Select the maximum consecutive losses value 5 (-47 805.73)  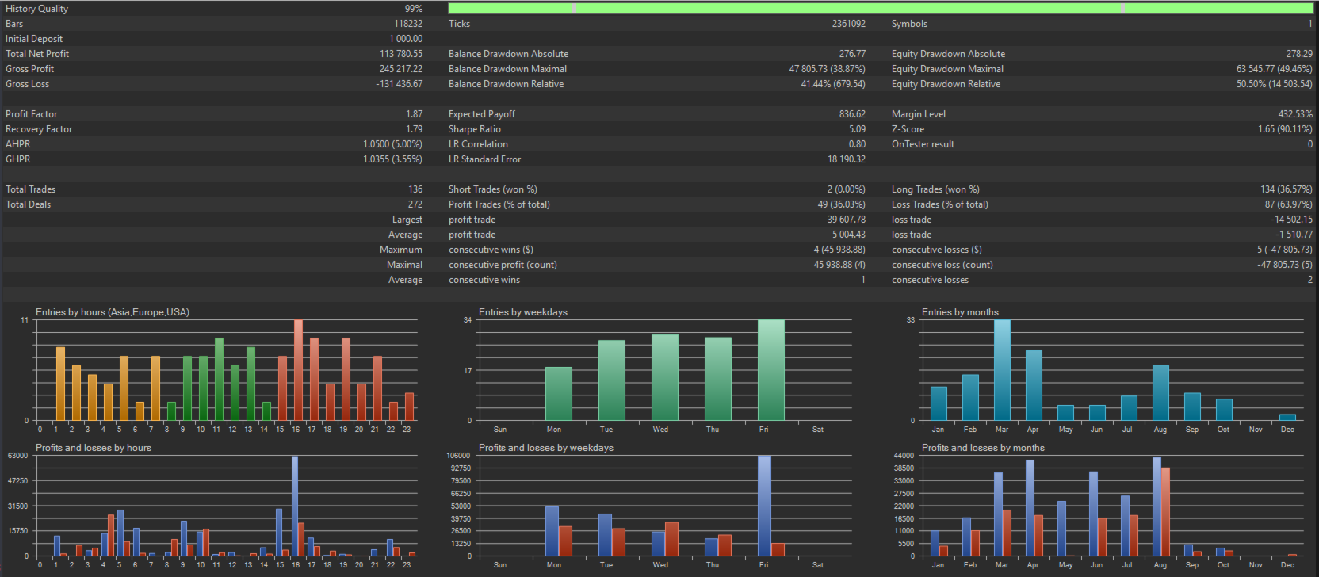click(x=1285, y=250)
